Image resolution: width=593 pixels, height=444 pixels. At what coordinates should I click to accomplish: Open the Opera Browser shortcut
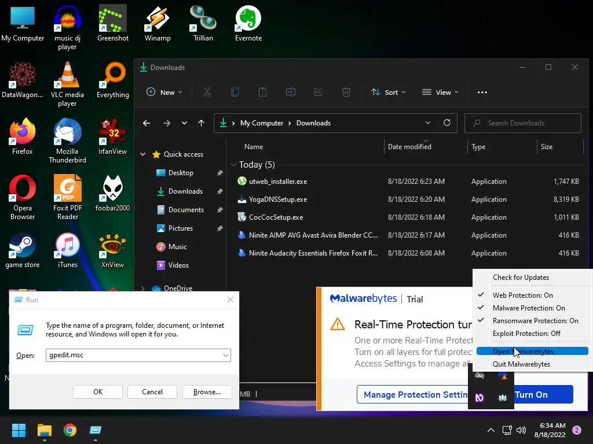pos(23,198)
